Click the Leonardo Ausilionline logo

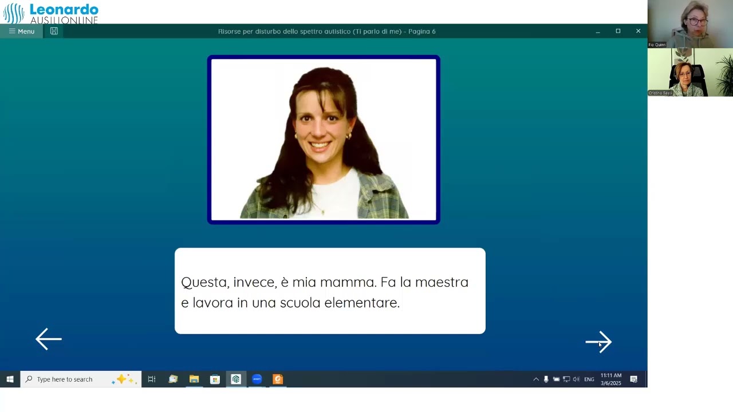pyautogui.click(x=51, y=13)
